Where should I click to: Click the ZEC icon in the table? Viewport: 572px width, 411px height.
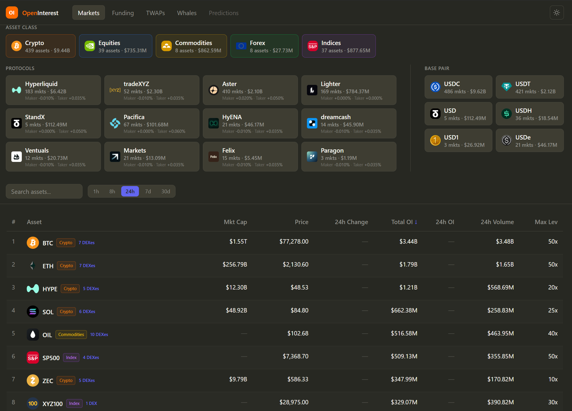33,380
